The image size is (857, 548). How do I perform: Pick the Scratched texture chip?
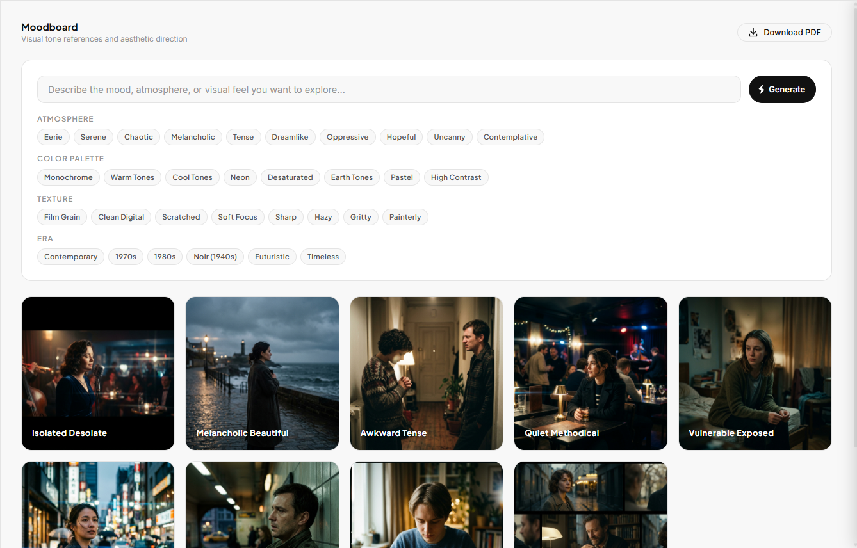[x=181, y=217]
